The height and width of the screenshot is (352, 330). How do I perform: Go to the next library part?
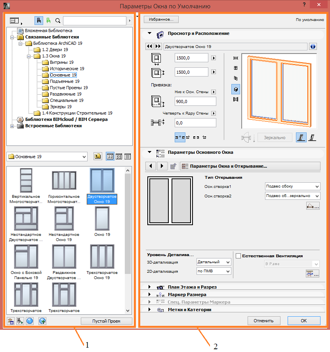[x=158, y=46]
